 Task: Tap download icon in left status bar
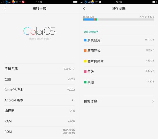(20, 2)
